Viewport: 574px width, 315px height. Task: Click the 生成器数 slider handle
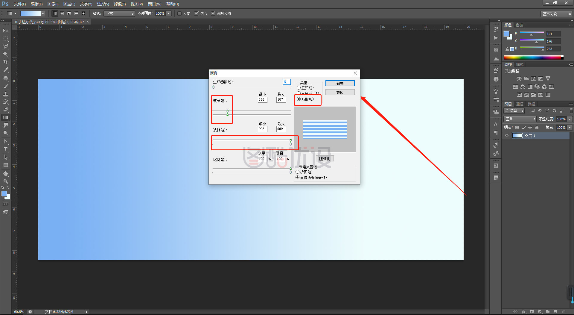point(214,87)
